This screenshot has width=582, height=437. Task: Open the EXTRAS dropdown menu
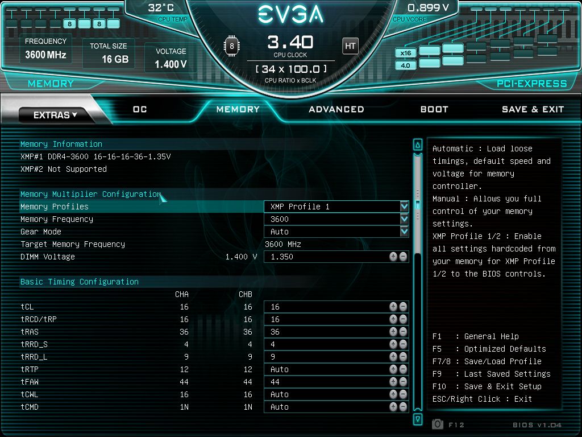[55, 115]
